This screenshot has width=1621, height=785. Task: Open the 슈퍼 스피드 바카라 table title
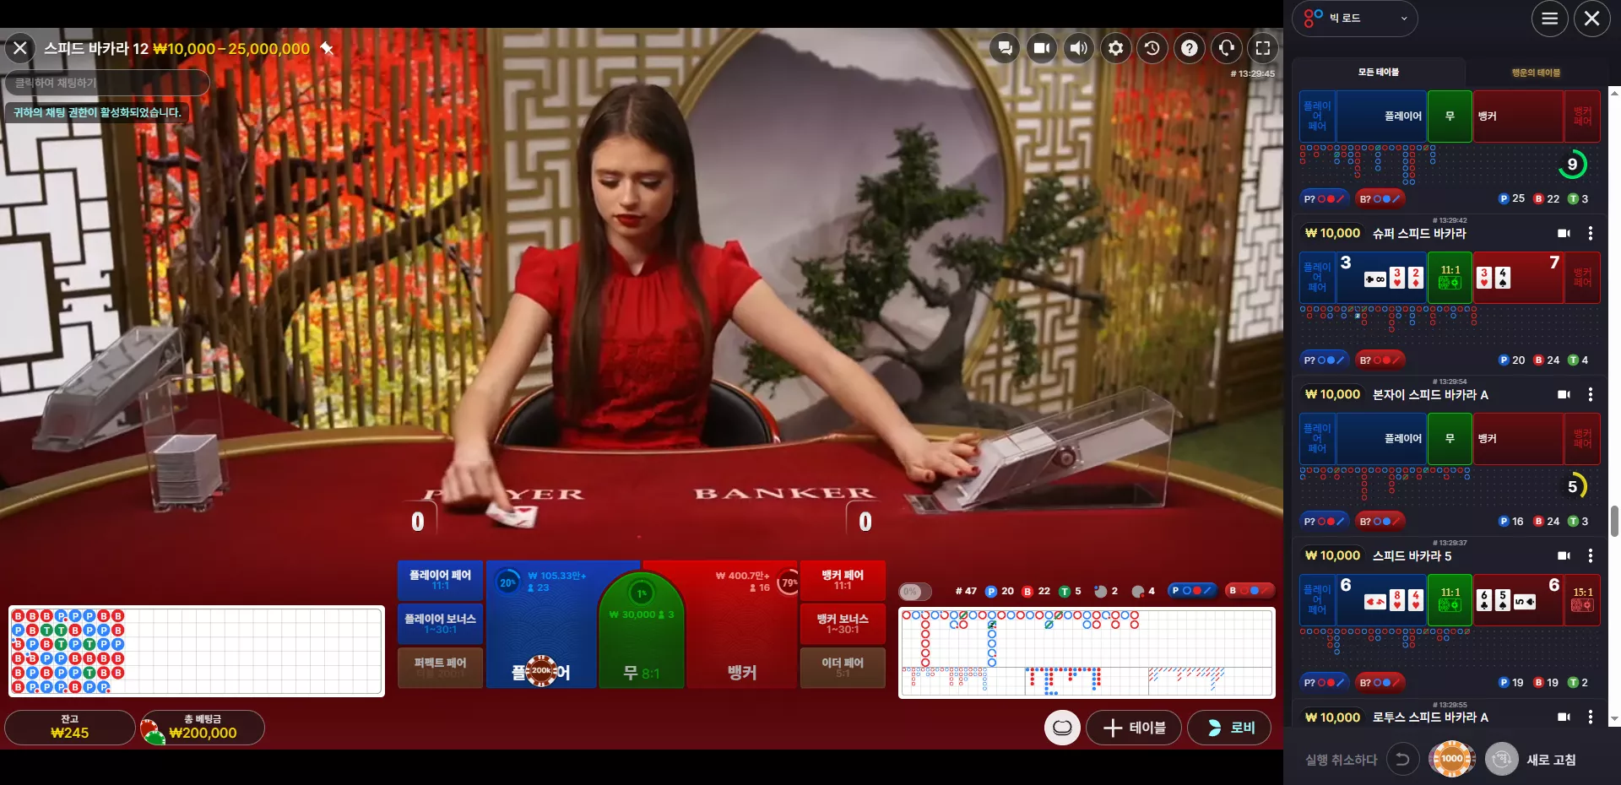[x=1419, y=233]
